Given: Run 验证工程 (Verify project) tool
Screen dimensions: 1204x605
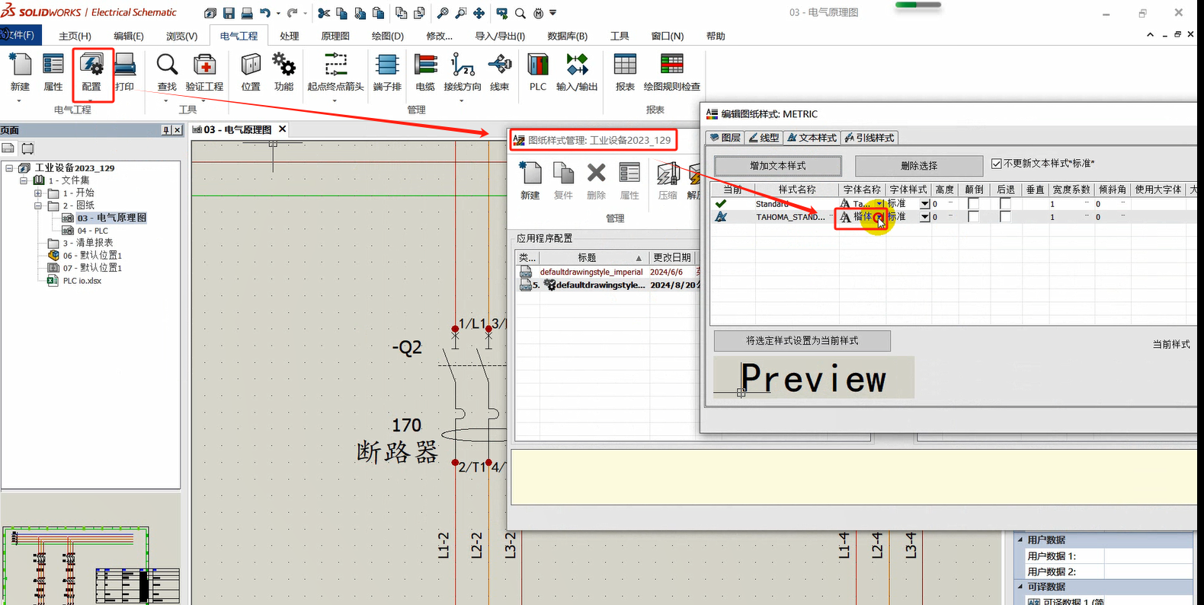Looking at the screenshot, I should coord(204,73).
